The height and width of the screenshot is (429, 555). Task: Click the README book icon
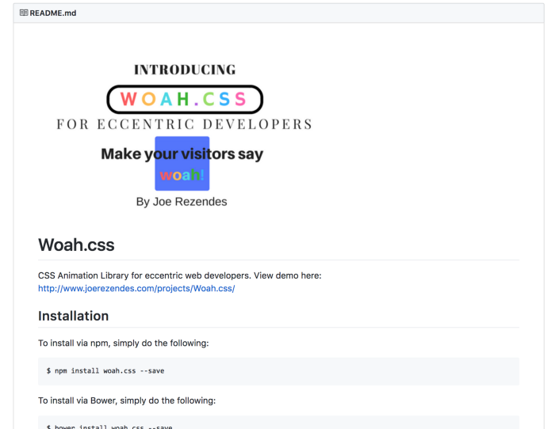24,13
